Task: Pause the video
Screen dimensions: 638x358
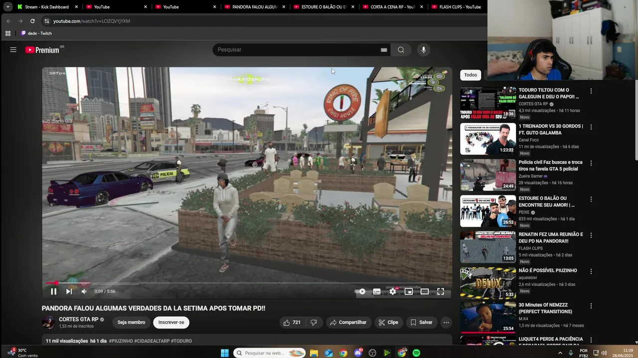Action: click(54, 291)
